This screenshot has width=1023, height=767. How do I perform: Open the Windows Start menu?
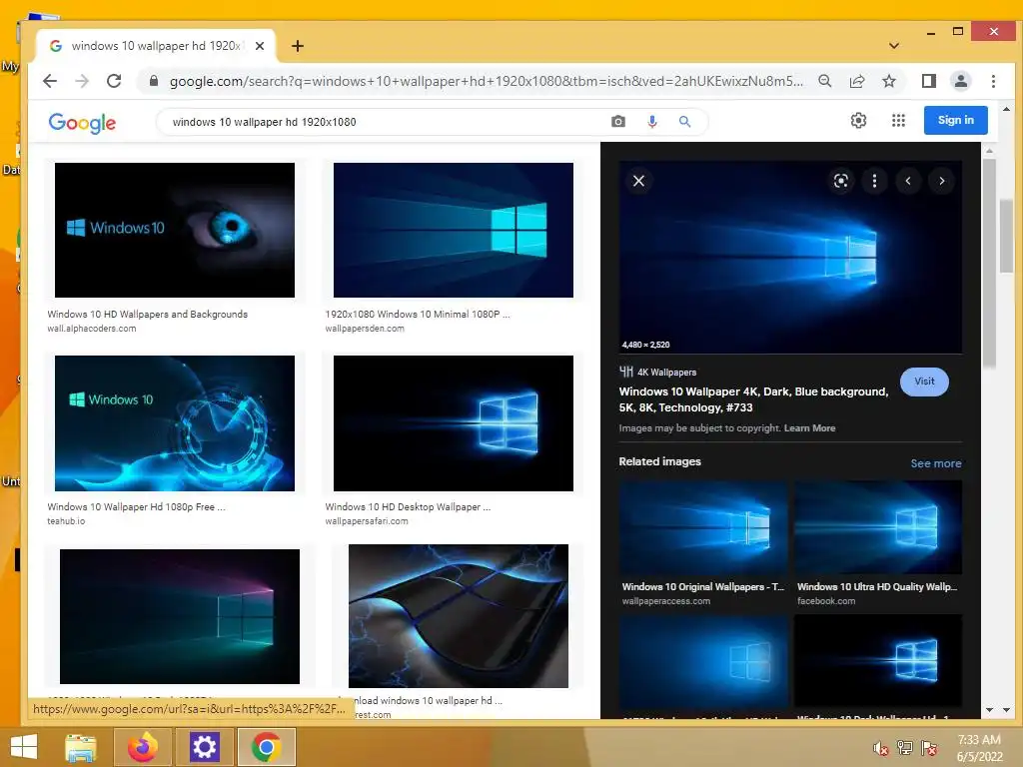24,747
